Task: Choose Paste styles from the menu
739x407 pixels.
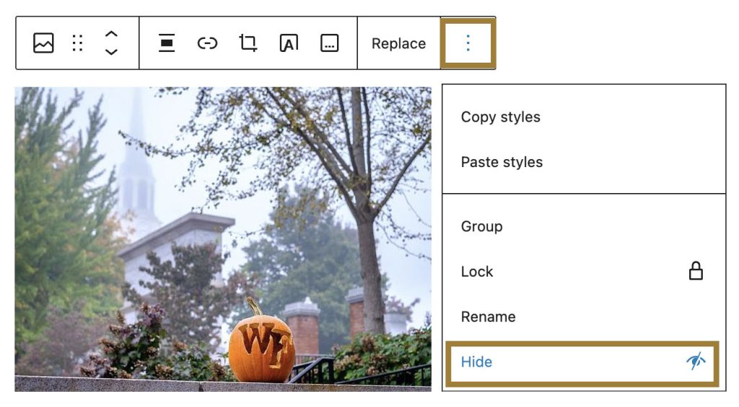Action: [x=502, y=162]
